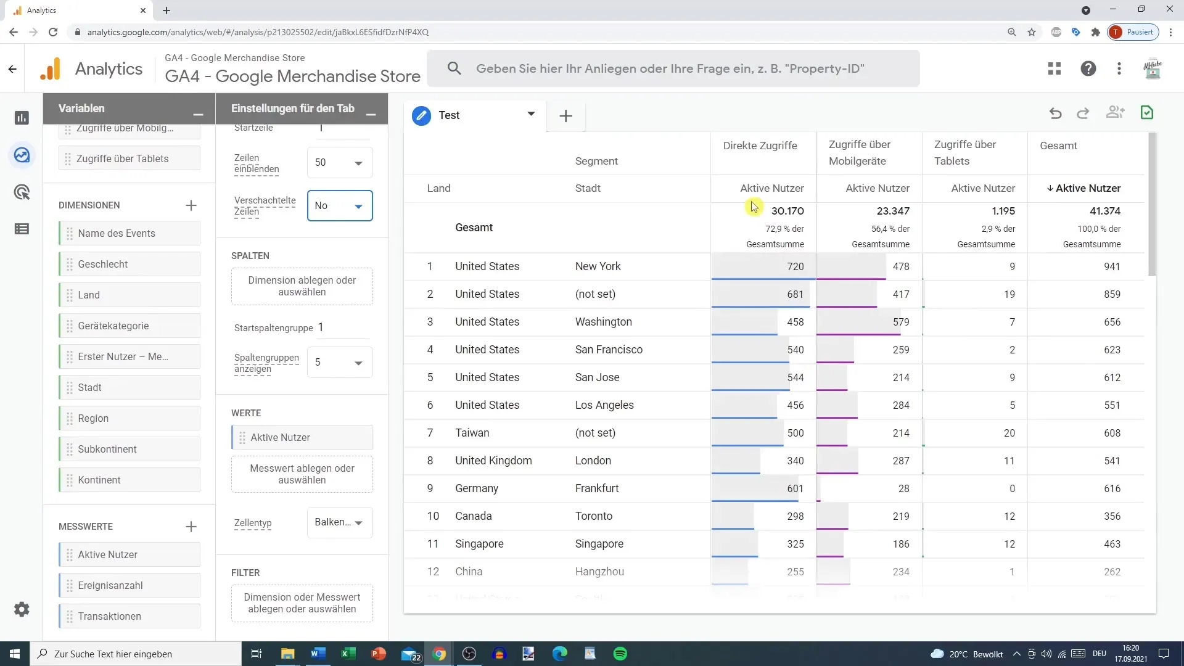This screenshot has height=666, width=1184.
Task: Open the Advertising sidebar icon
Action: (x=22, y=192)
